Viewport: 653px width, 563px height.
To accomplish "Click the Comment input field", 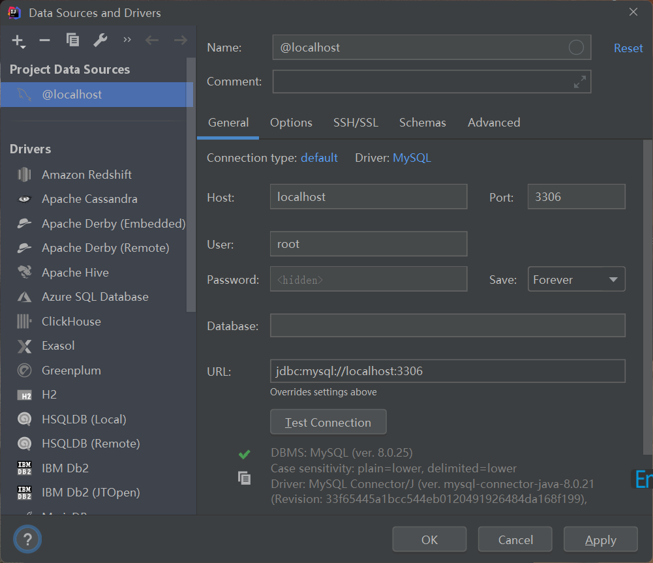I will [432, 82].
